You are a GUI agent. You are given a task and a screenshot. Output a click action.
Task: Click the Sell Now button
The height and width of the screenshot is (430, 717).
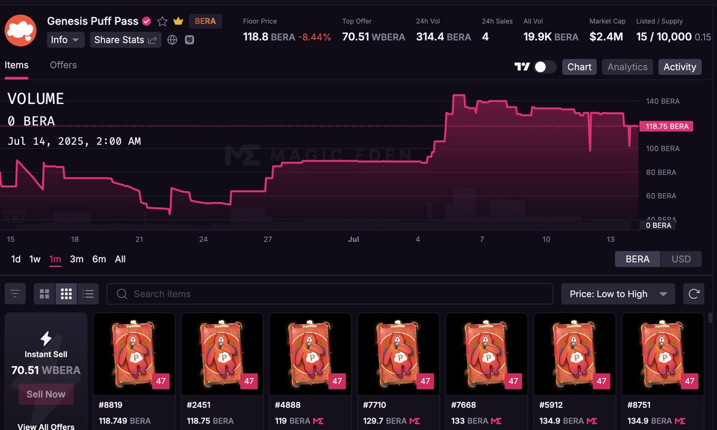click(x=46, y=394)
